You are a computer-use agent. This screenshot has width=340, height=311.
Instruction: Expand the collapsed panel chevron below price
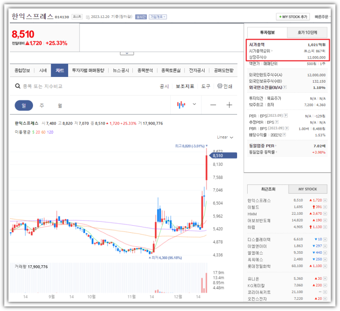point(127,53)
